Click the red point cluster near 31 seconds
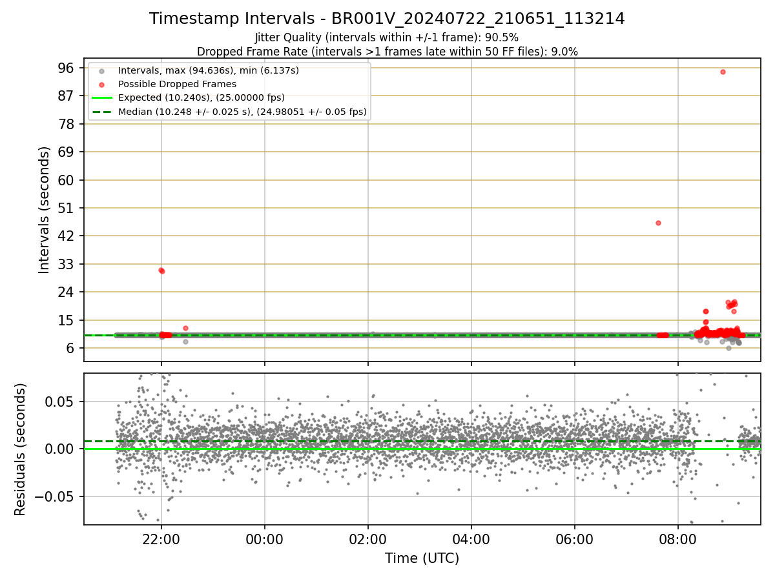The image size is (775, 581). 161,270
